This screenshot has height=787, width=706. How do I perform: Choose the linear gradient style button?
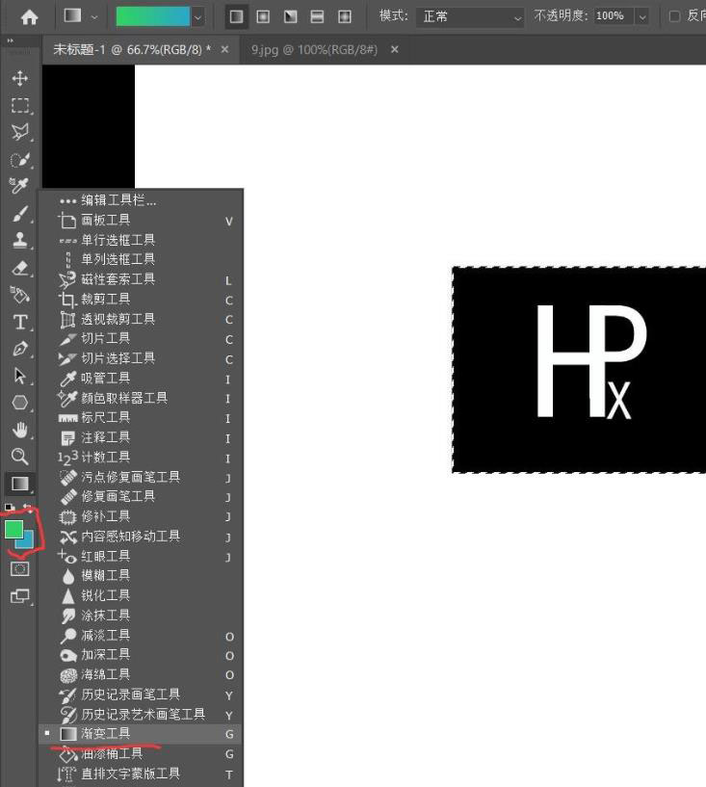pos(235,16)
